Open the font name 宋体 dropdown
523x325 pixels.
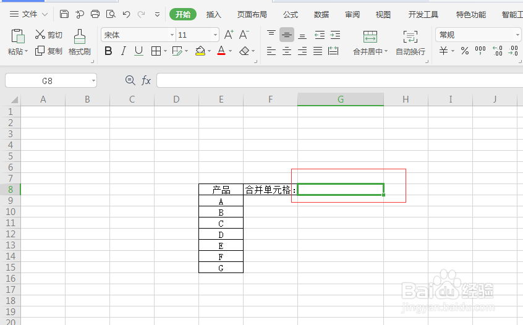point(172,35)
